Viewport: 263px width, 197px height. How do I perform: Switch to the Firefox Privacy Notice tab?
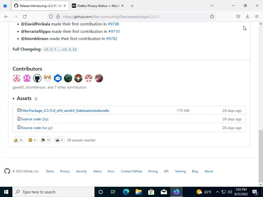click(98, 6)
